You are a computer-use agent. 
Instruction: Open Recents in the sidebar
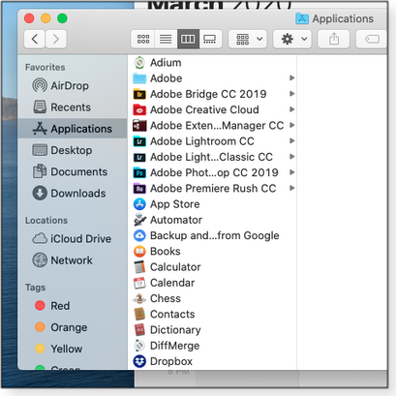tap(73, 107)
